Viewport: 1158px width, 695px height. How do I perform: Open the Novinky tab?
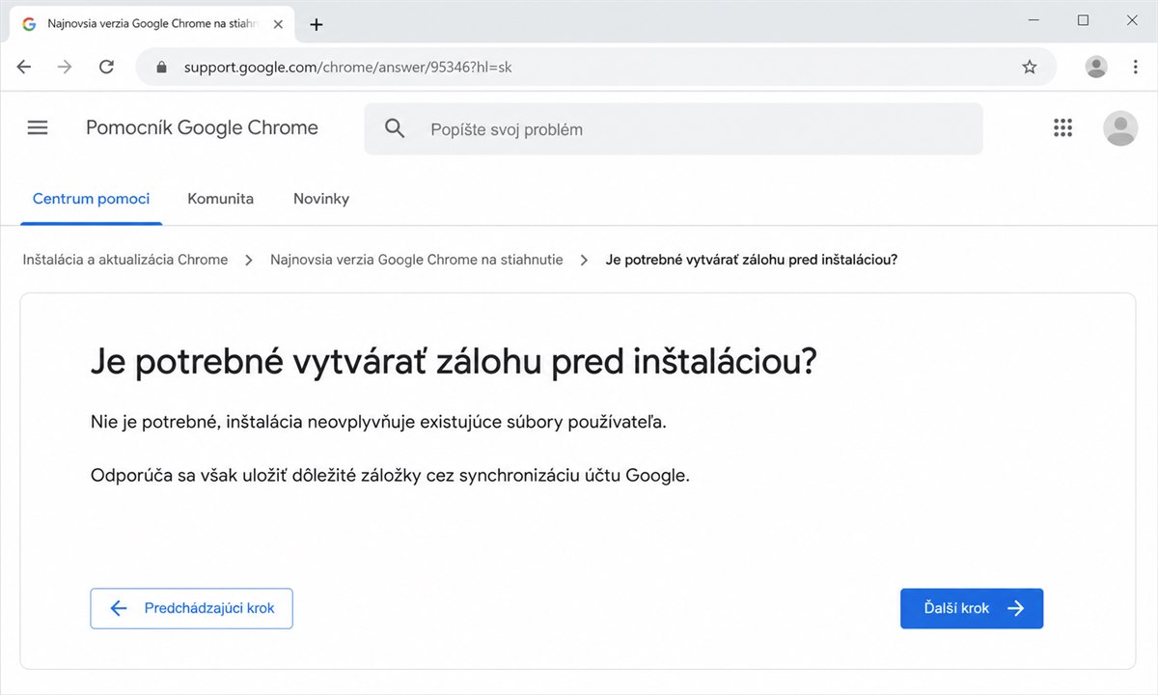click(321, 199)
